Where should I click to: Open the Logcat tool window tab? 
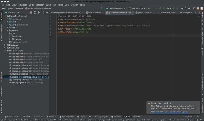tap(81, 117)
